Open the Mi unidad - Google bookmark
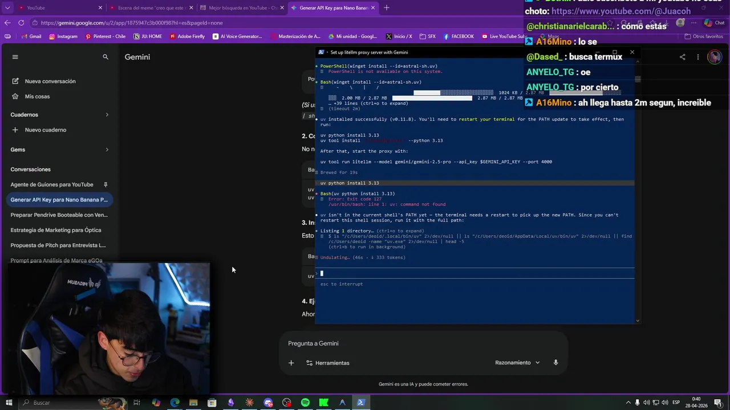This screenshot has width=730, height=410. (352, 36)
